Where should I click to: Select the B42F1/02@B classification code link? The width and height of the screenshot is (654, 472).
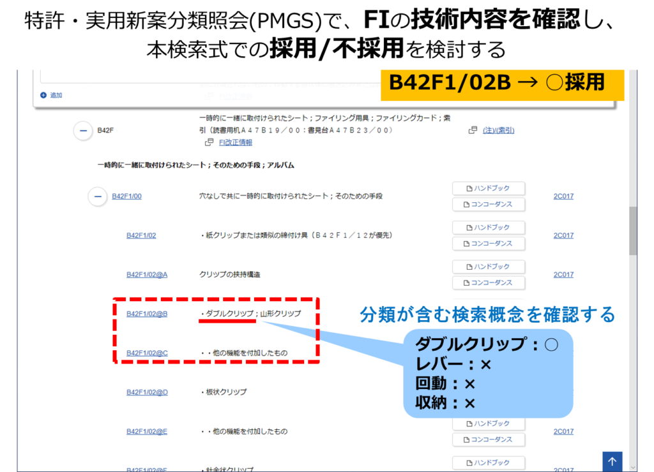point(147,314)
